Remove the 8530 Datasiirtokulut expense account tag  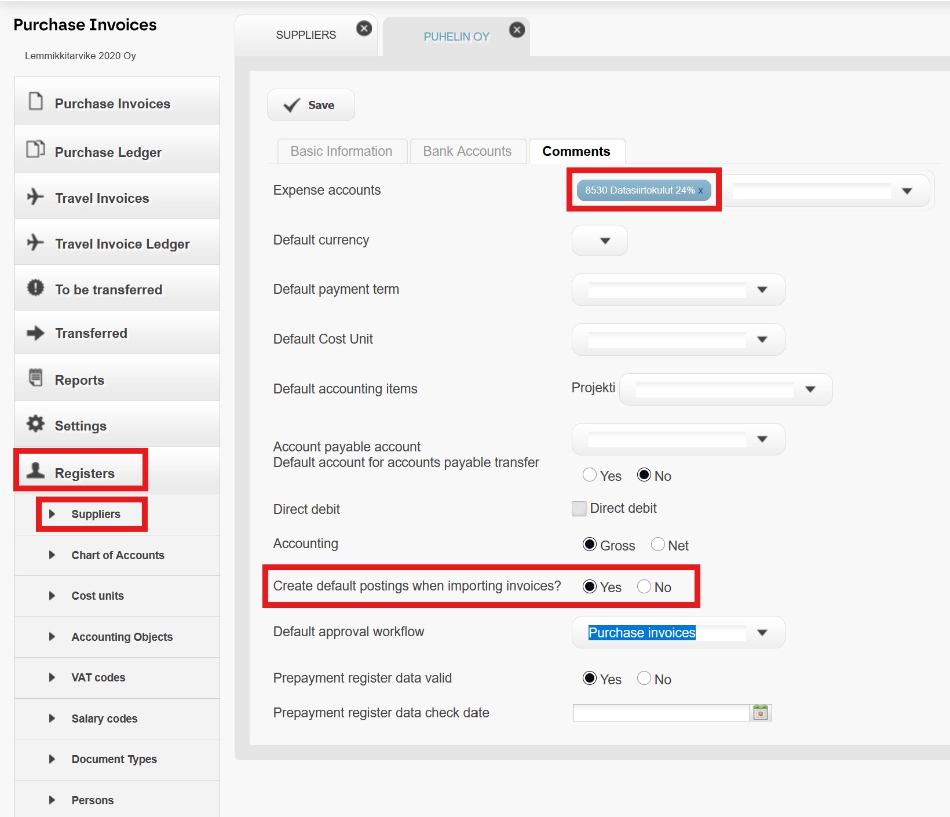[700, 191]
